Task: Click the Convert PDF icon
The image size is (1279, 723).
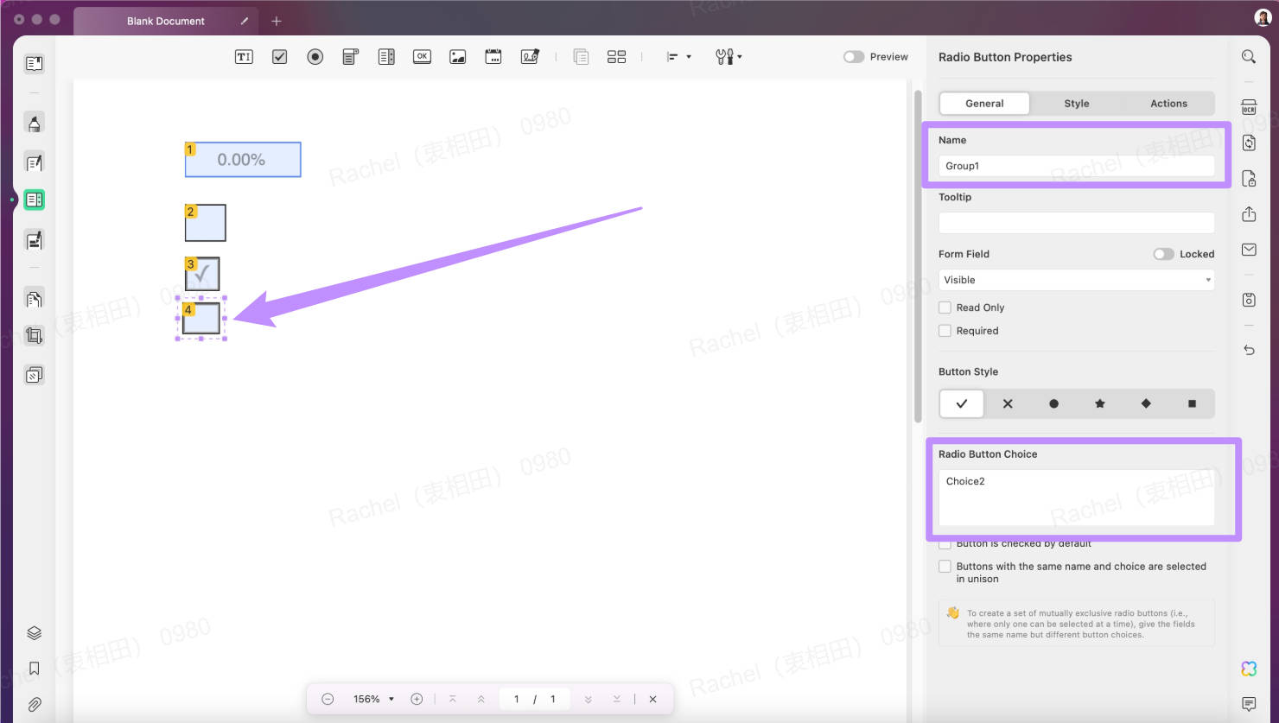Action: pos(1249,143)
